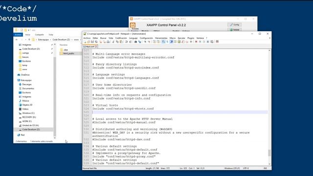
Task: Click the Config button in XAMPP Control Panel
Action: [234, 25]
